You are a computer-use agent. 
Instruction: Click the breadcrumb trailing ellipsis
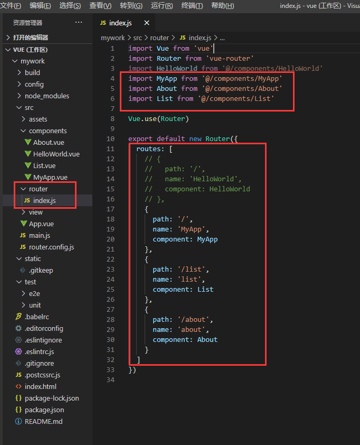pyautogui.click(x=222, y=38)
